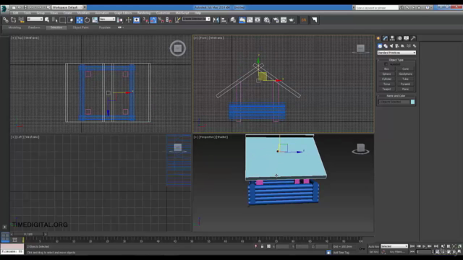
Task: Toggle the Window/Crossing selection mode
Action: pyautogui.click(x=70, y=20)
